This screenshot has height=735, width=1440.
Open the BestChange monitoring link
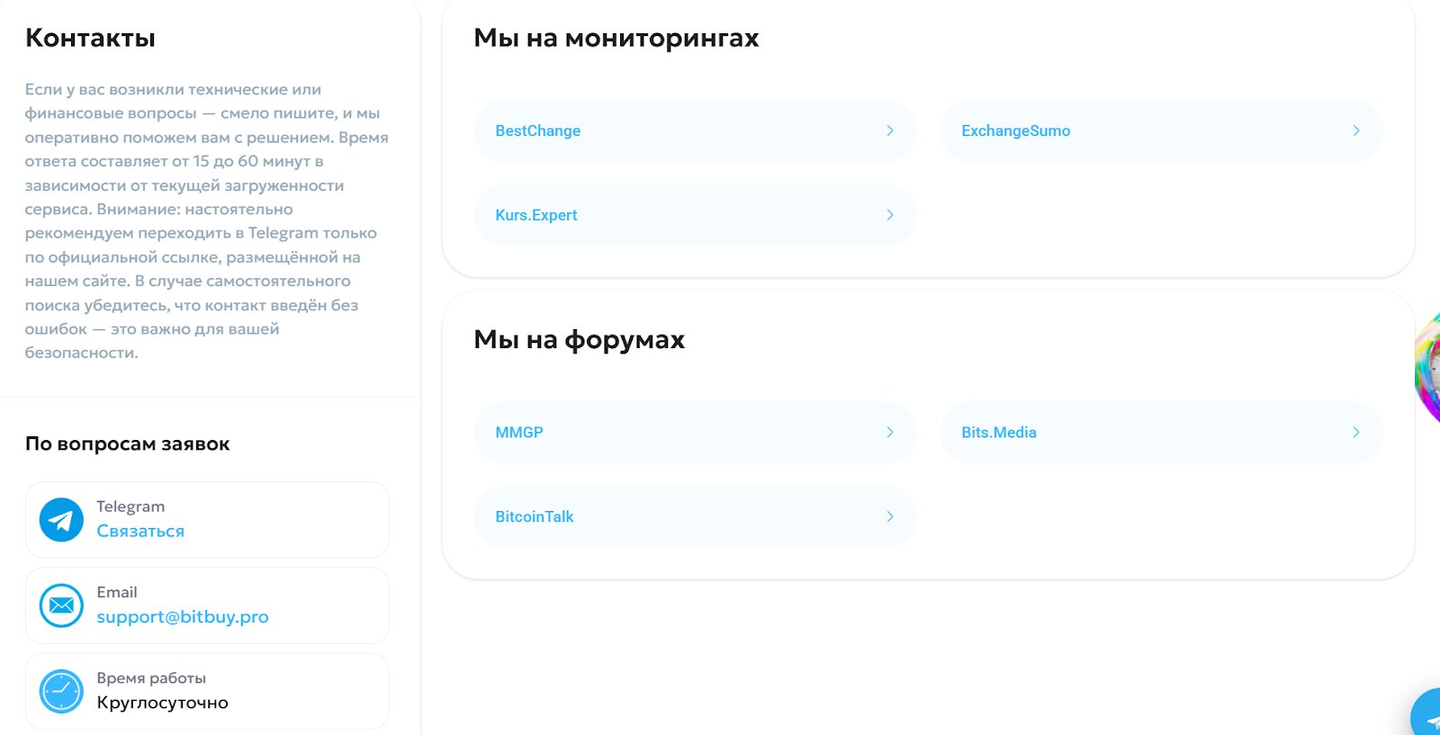pos(695,130)
